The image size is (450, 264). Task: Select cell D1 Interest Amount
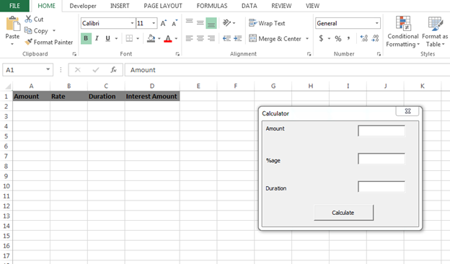[x=152, y=97]
